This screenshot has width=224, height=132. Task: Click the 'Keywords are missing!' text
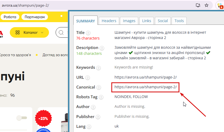(134, 67)
